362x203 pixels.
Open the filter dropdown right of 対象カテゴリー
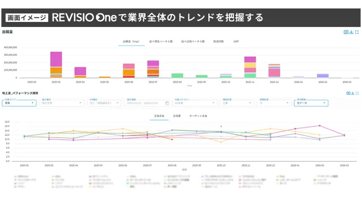click(x=237, y=103)
